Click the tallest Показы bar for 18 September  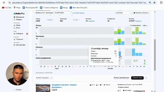pyautogui.click(x=137, y=30)
